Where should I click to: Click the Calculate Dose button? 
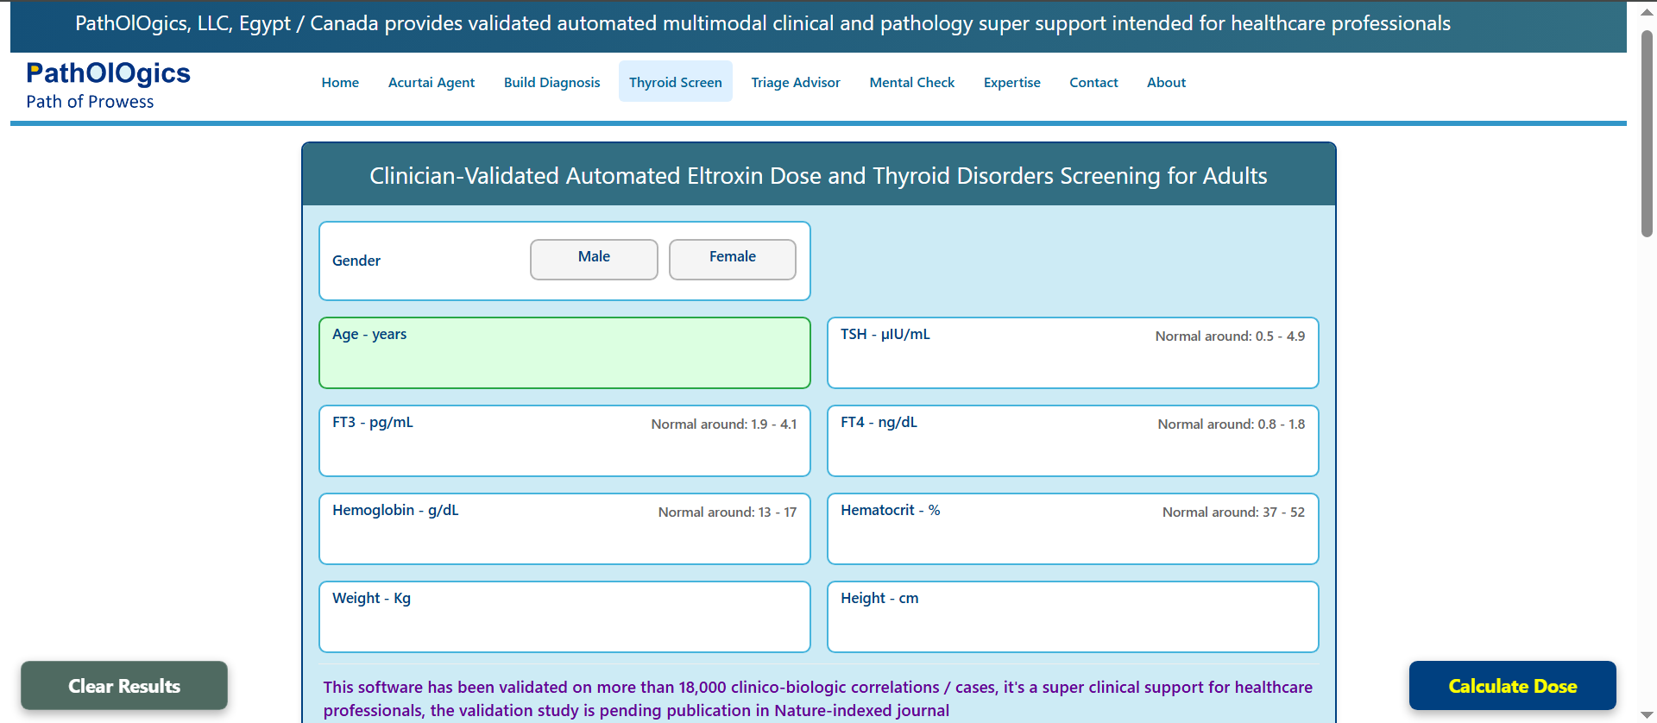[1512, 686]
